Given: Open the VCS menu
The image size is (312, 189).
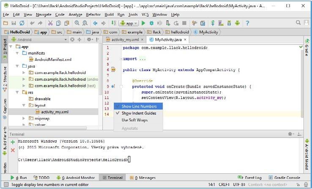Looking at the screenshot, I should (x=145, y=14).
